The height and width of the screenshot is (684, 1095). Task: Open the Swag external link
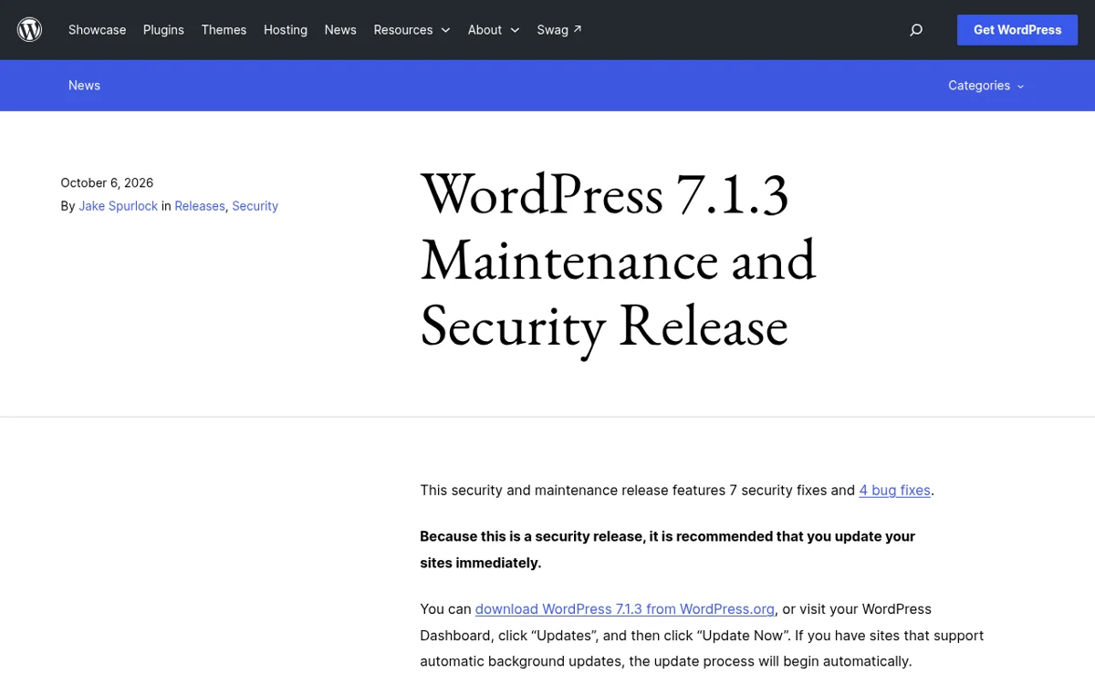point(559,30)
